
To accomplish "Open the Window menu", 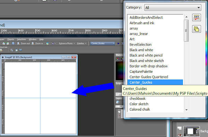I will (x=33, y=39).
